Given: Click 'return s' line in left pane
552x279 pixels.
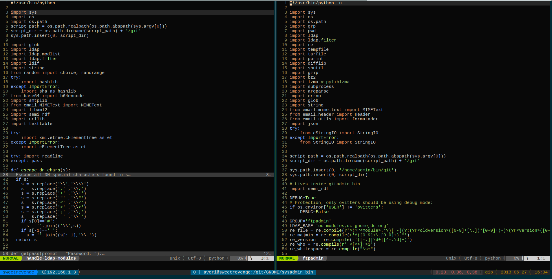Looking at the screenshot, I should point(26,240).
